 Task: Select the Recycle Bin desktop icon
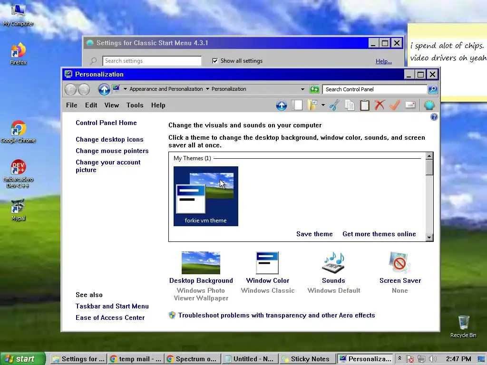(463, 327)
